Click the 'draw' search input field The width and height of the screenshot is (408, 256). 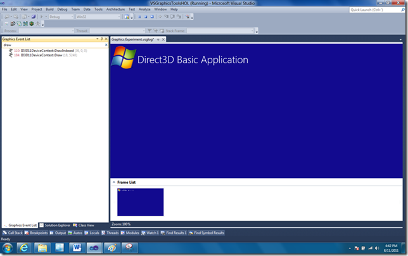click(x=53, y=45)
